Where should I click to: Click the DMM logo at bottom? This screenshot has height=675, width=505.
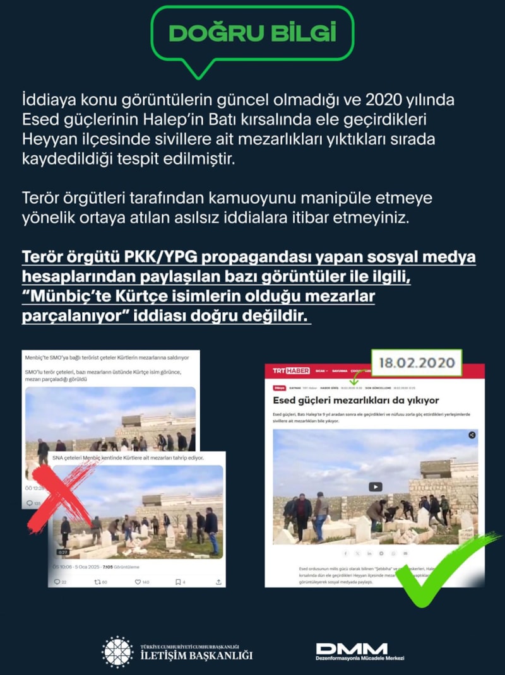(x=360, y=652)
